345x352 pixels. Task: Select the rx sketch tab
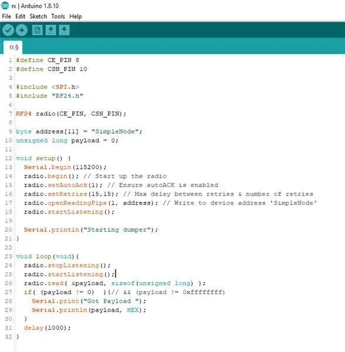click(13, 47)
